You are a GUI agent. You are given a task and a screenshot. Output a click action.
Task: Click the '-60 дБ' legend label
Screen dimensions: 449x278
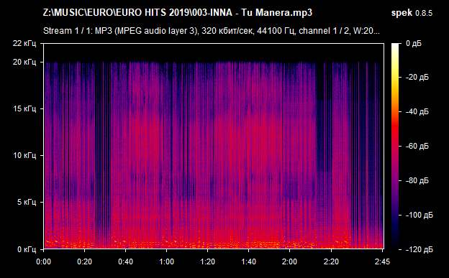pos(417,146)
